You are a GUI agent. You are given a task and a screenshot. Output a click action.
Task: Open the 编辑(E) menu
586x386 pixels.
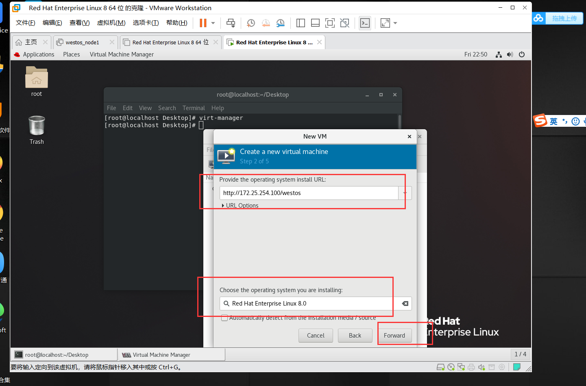tap(52, 23)
